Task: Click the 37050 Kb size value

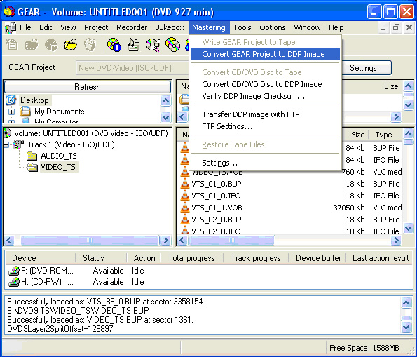Action: click(x=348, y=208)
